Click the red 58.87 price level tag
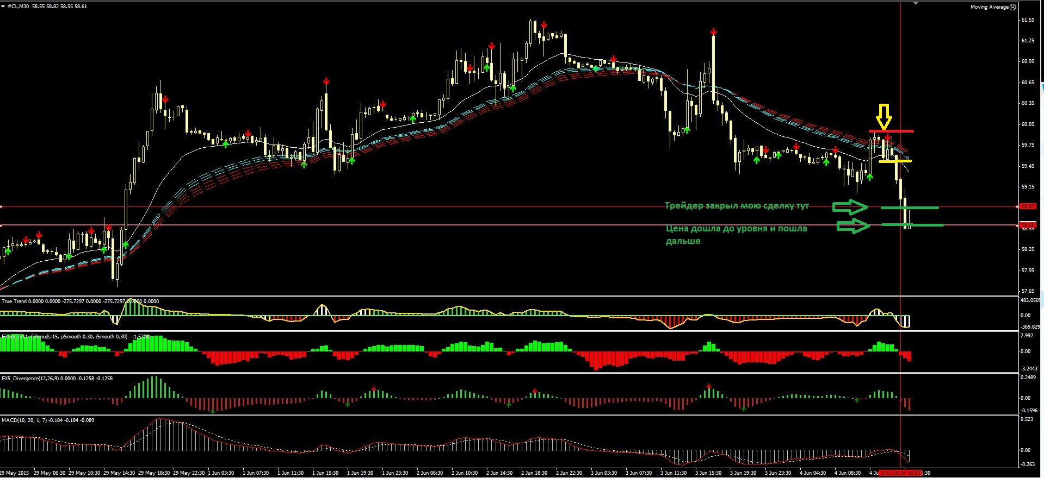This screenshot has width=1044, height=478. click(x=1028, y=206)
